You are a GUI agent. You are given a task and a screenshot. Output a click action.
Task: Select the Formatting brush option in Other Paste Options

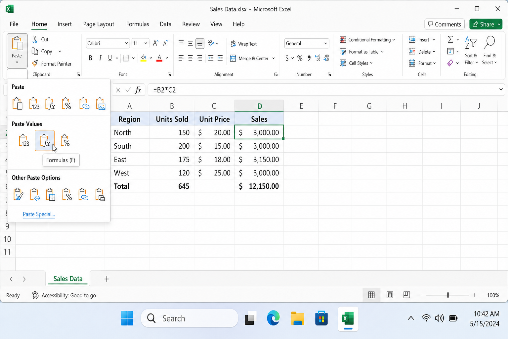point(18,194)
